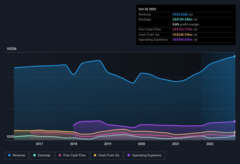Click the 2019 x-axis label
The width and height of the screenshot is (240, 164).
[108, 144]
